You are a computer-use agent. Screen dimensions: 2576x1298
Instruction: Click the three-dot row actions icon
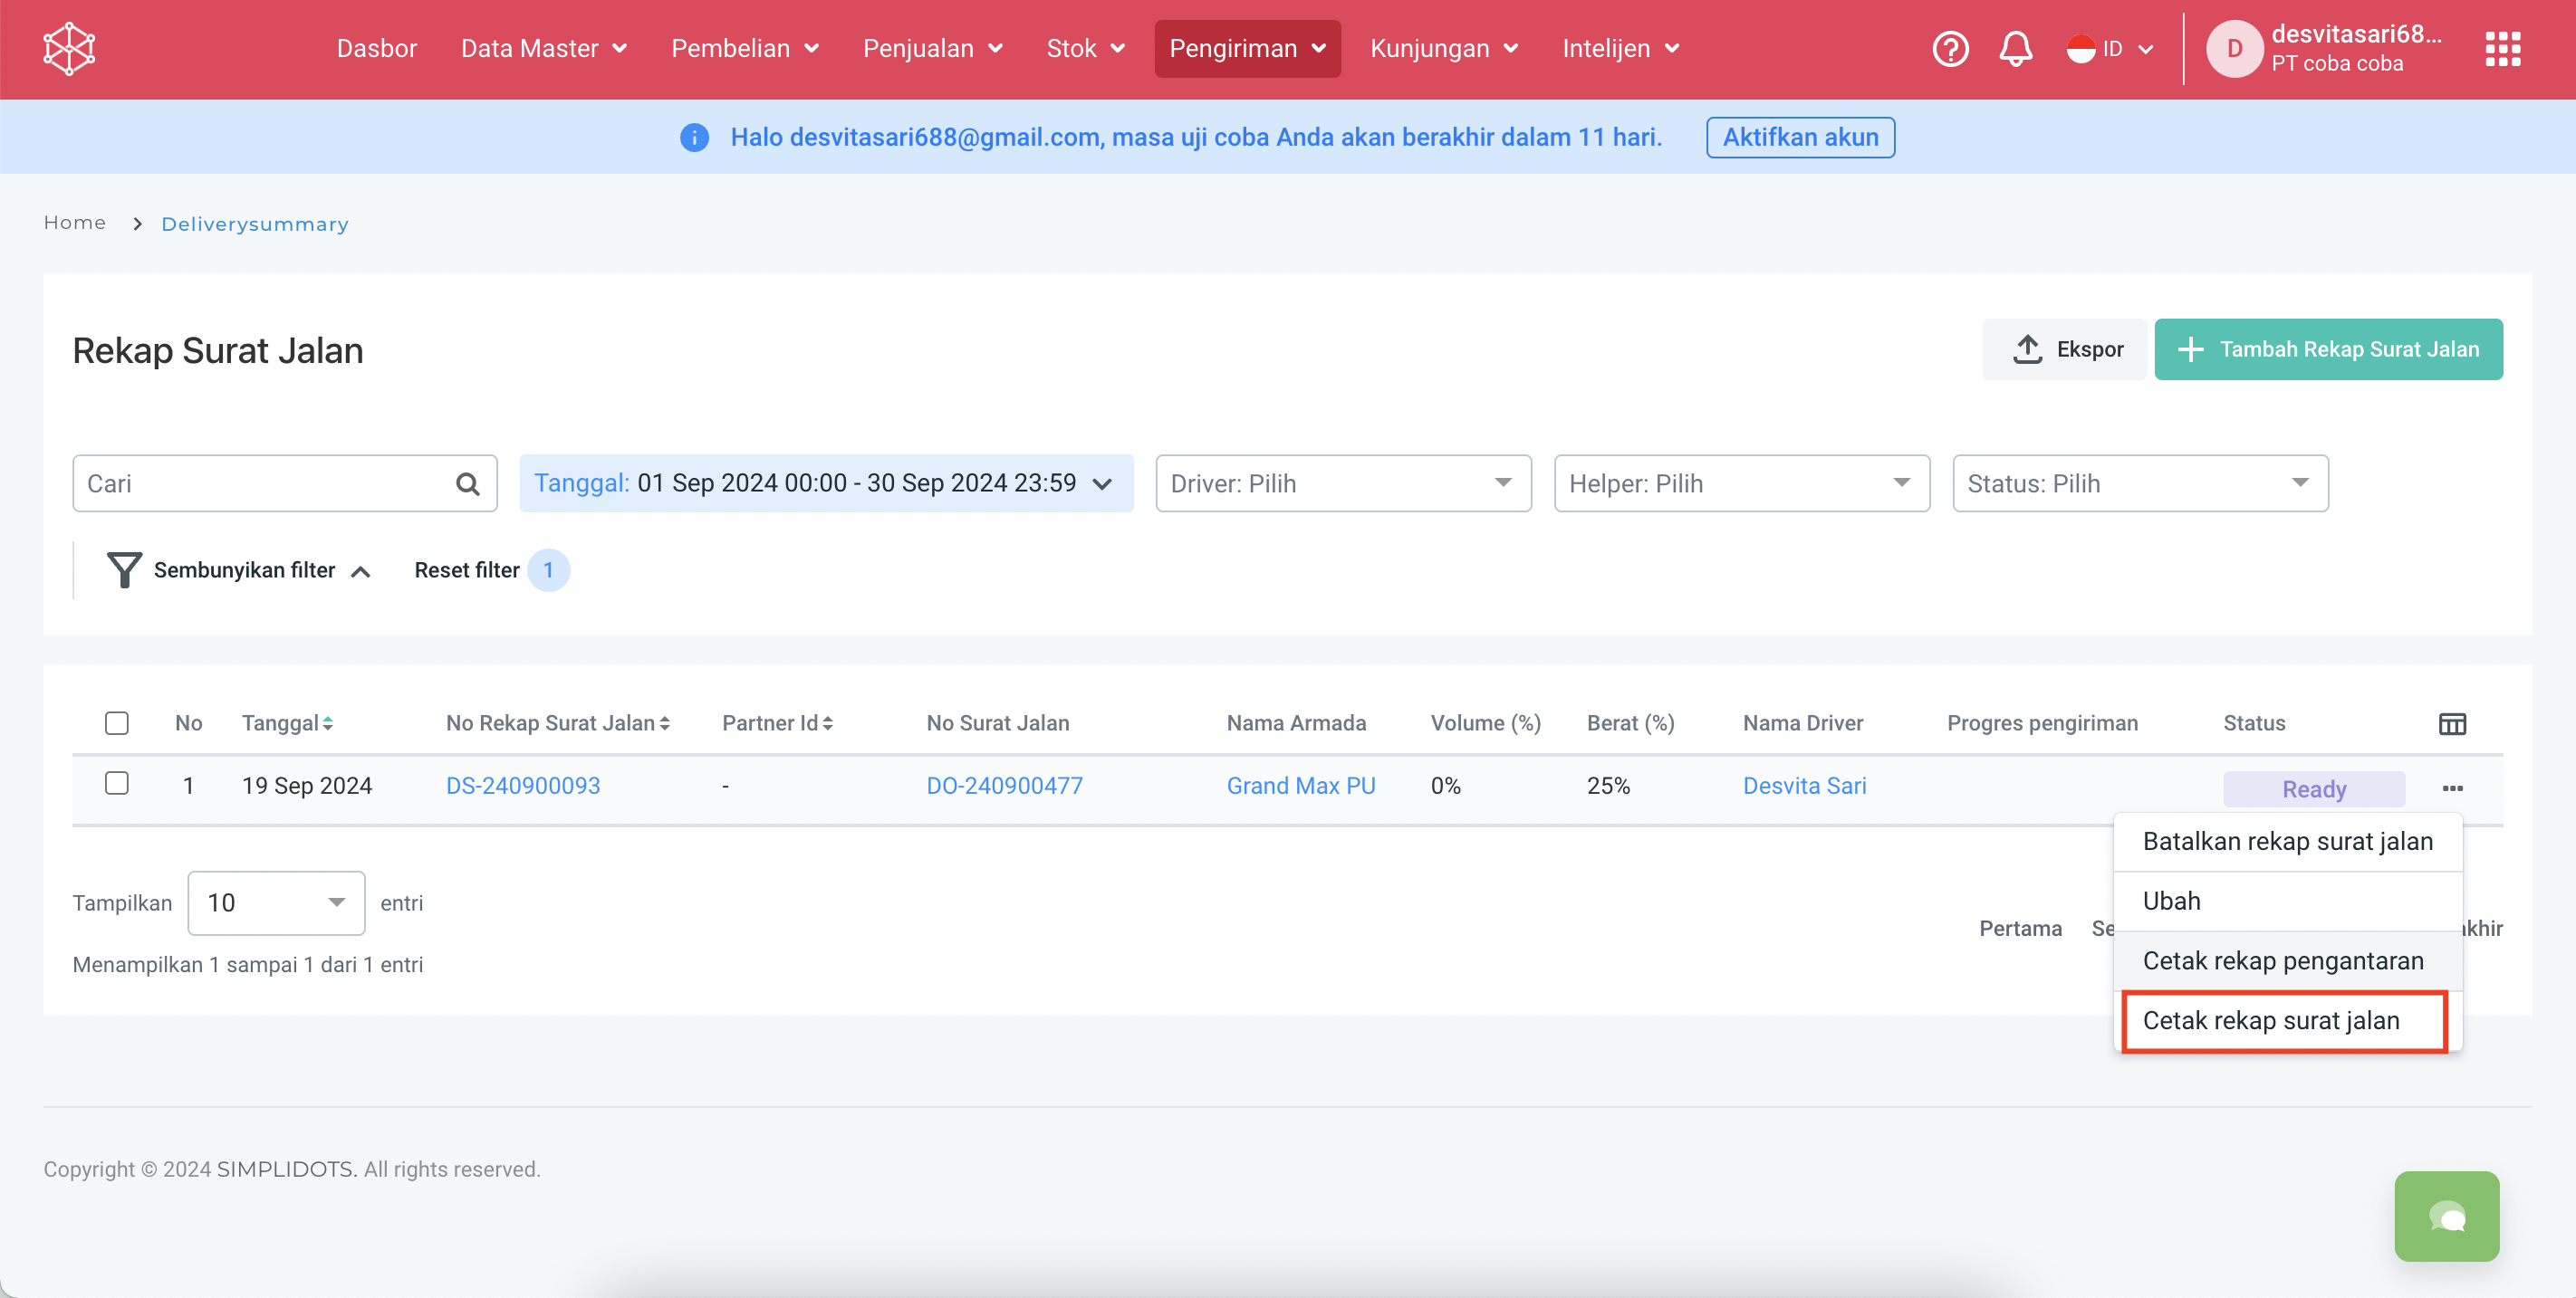click(x=2452, y=788)
